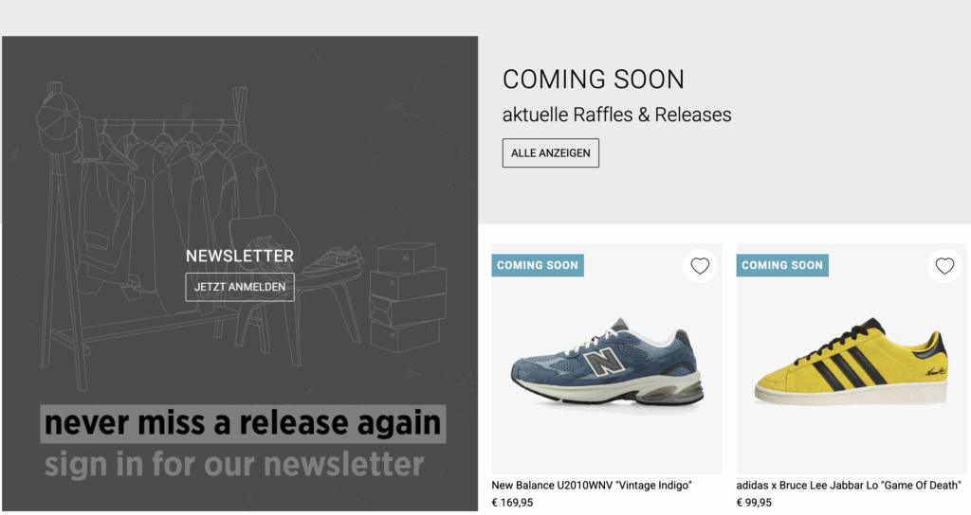
Task: Open the New Balance U2010WNV "Vintage Indigo" title
Action: pos(592,486)
